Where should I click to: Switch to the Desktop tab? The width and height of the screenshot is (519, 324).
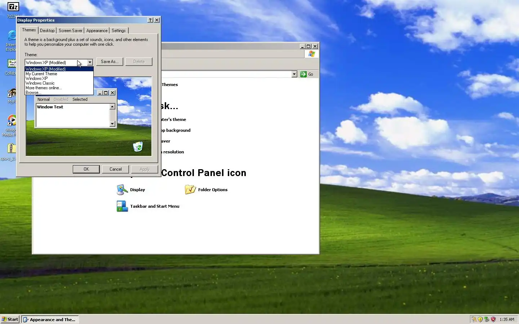tap(47, 31)
